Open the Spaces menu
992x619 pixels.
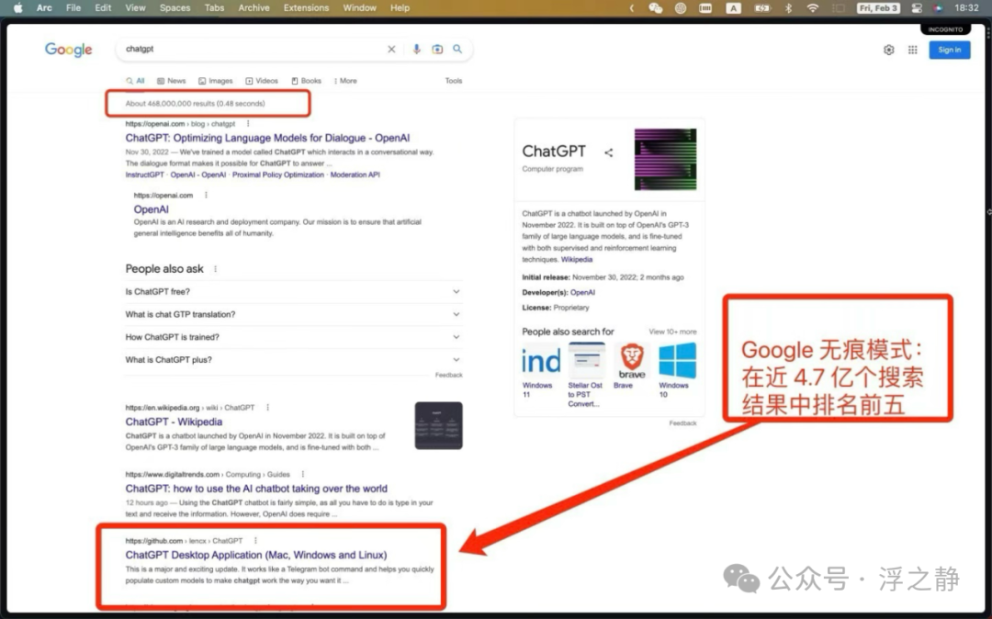[175, 7]
